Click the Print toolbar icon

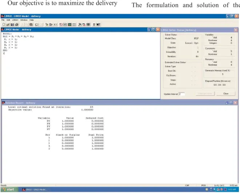tap(16, 25)
